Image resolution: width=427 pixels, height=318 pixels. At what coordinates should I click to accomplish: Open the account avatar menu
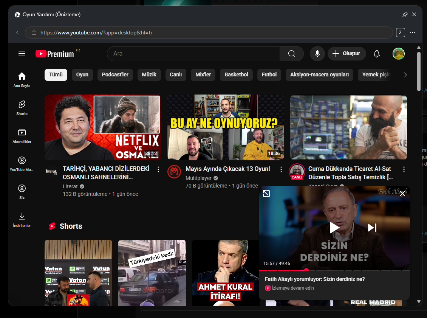click(398, 54)
